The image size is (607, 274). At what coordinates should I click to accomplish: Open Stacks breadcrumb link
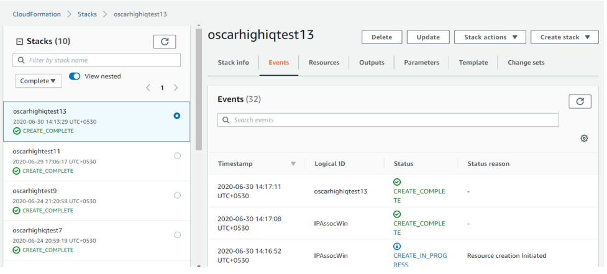click(87, 14)
